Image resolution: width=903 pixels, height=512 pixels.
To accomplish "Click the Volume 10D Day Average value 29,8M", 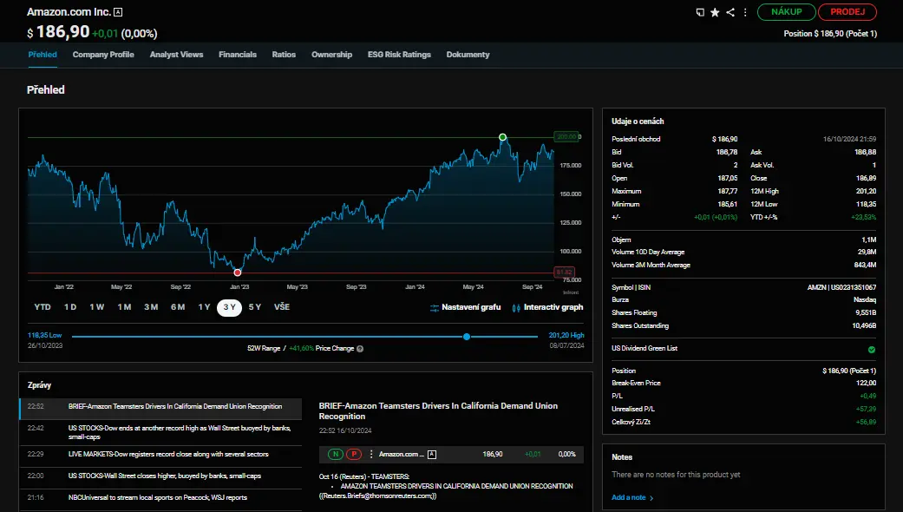I will tap(867, 253).
